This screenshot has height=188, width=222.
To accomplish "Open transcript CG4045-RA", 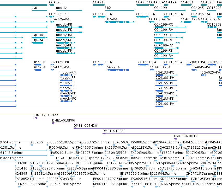I will [x=201, y=14].
